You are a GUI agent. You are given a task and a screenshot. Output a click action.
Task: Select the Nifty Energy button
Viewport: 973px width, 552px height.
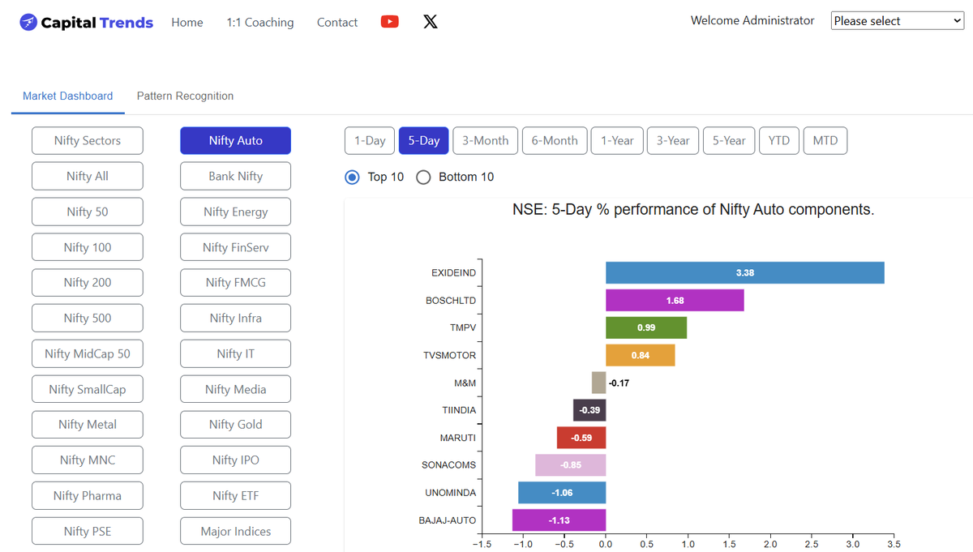(x=235, y=212)
